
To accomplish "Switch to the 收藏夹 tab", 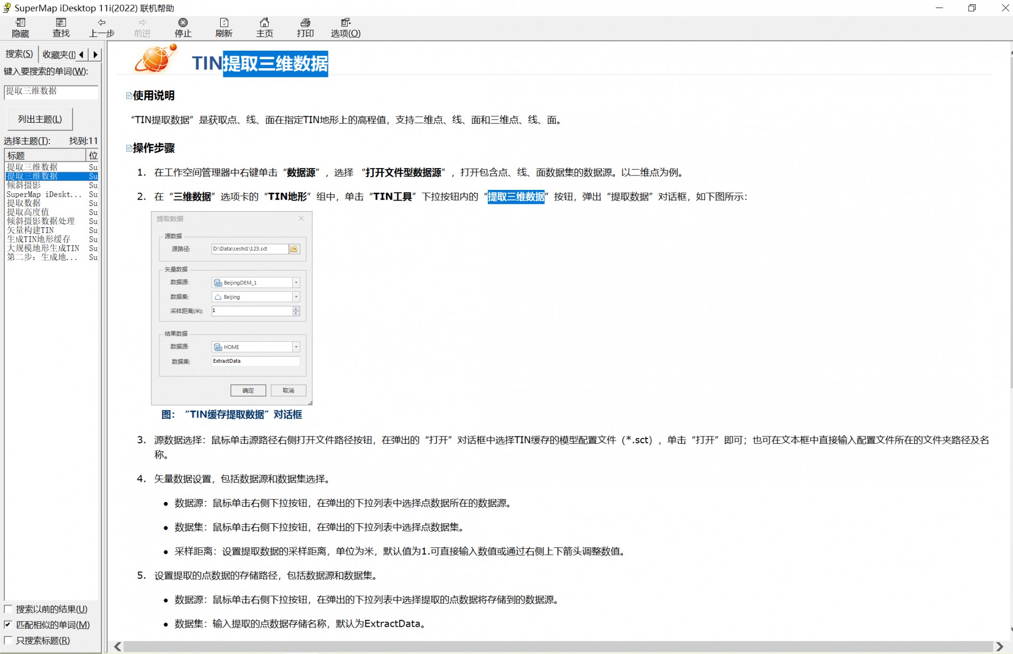I will [x=58, y=54].
